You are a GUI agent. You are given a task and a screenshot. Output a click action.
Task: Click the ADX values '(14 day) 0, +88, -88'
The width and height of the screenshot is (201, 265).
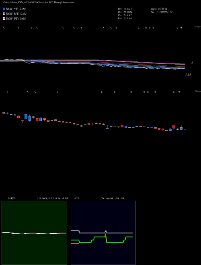click(112, 198)
